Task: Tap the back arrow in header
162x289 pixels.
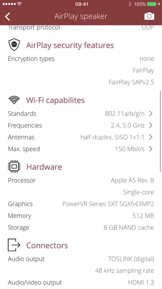Action: click(x=8, y=17)
